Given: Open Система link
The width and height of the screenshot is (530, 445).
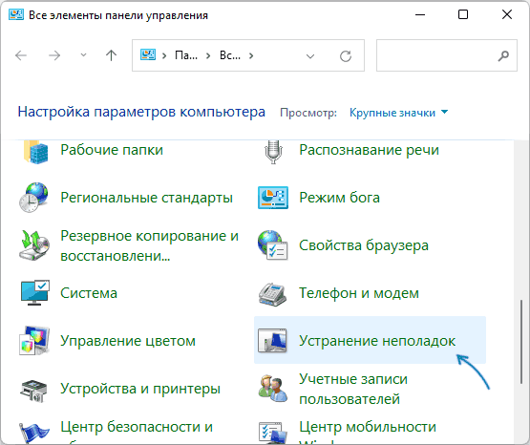Looking at the screenshot, I should [x=89, y=293].
